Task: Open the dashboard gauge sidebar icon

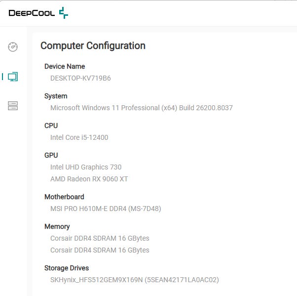Action: point(13,47)
